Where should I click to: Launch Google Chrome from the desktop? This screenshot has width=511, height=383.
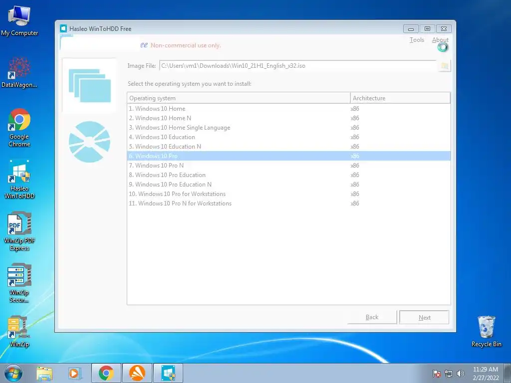(x=19, y=128)
